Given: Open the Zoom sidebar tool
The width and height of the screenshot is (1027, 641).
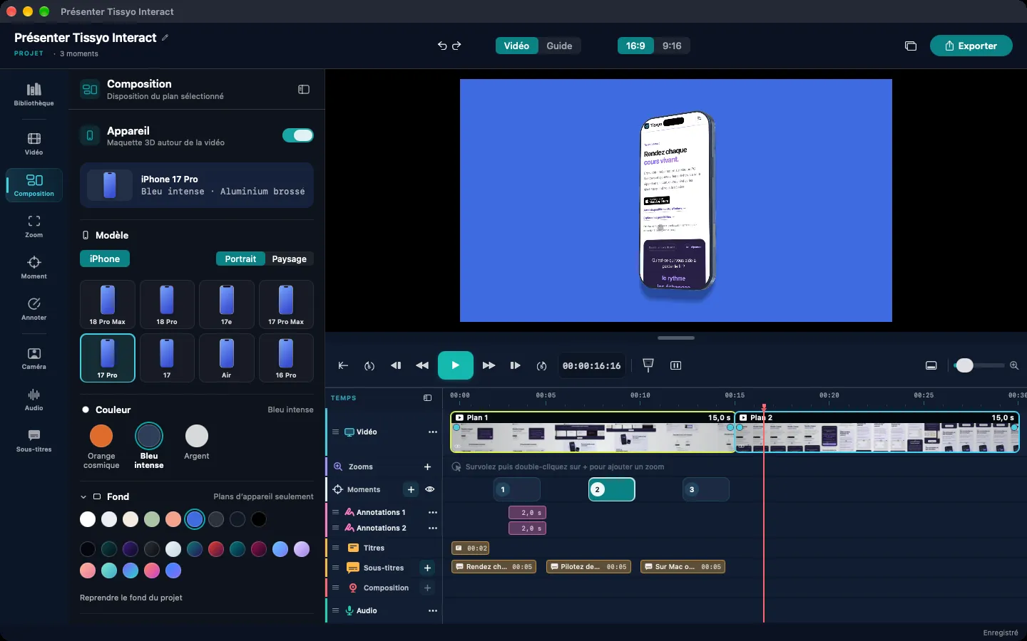Looking at the screenshot, I should (34, 226).
